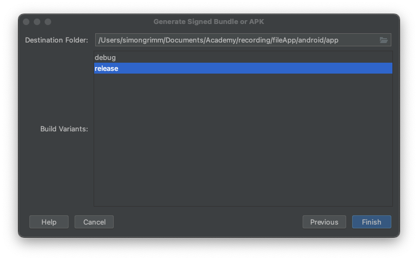Click 'simongrimm' in the destination path
The image size is (418, 260).
pos(143,40)
